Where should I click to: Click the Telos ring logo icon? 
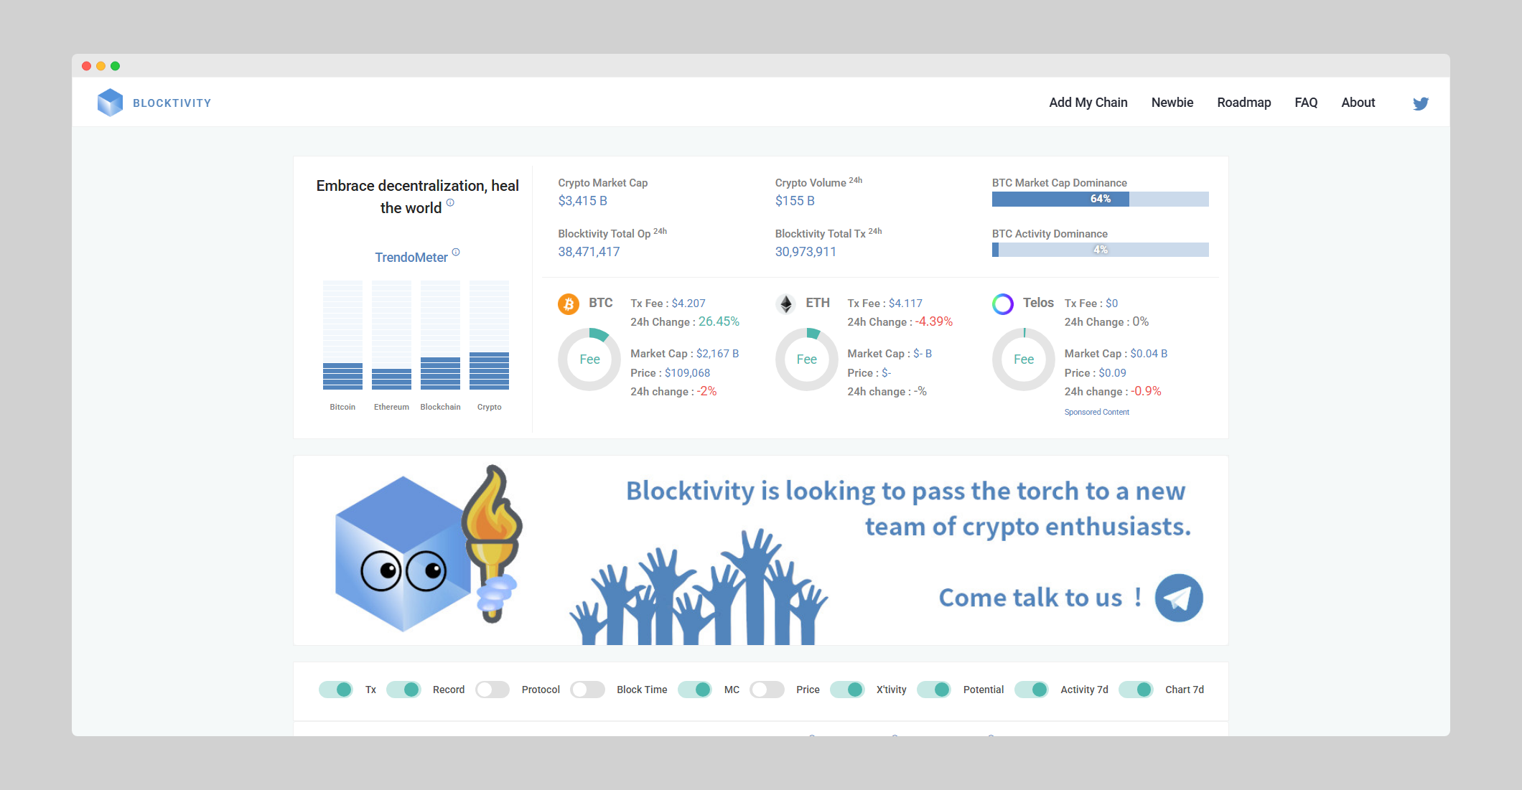(x=1003, y=304)
